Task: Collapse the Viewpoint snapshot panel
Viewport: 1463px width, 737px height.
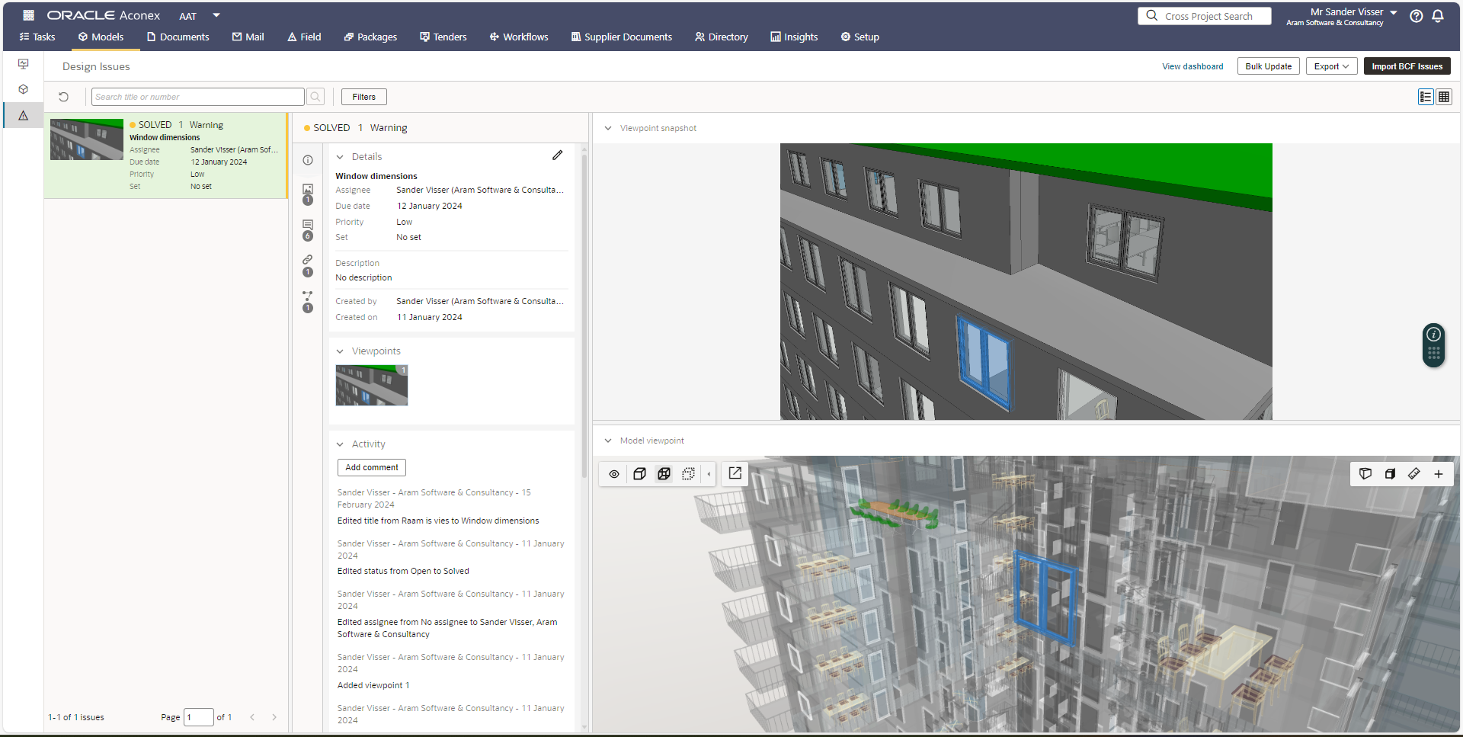Action: 607,128
